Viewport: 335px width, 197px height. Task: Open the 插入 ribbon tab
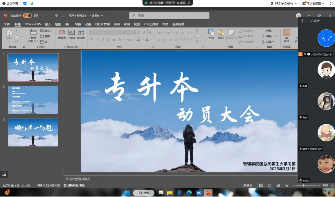48,24
